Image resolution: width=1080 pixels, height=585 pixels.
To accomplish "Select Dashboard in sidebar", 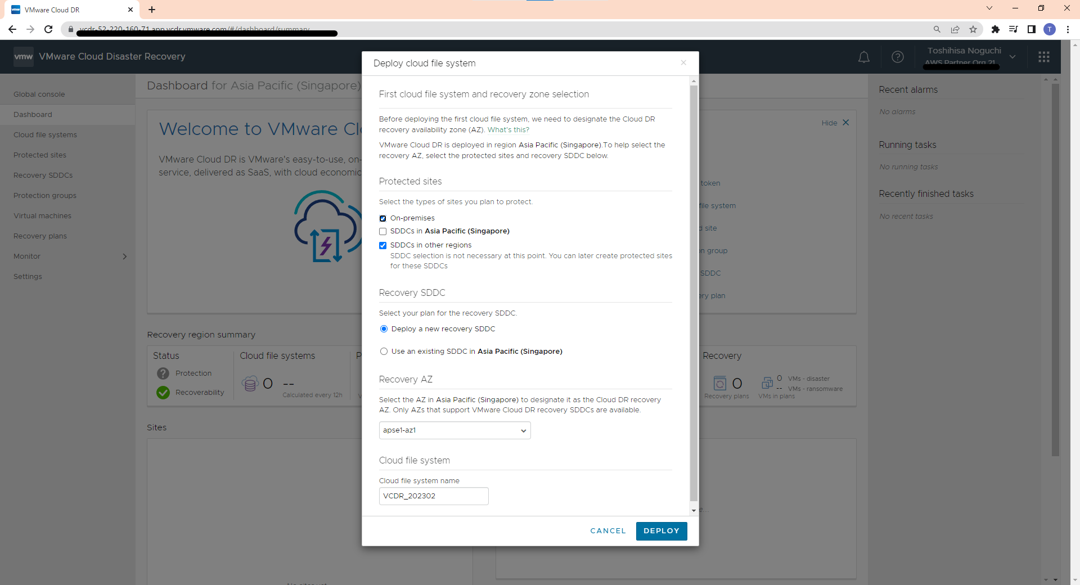I will [33, 115].
